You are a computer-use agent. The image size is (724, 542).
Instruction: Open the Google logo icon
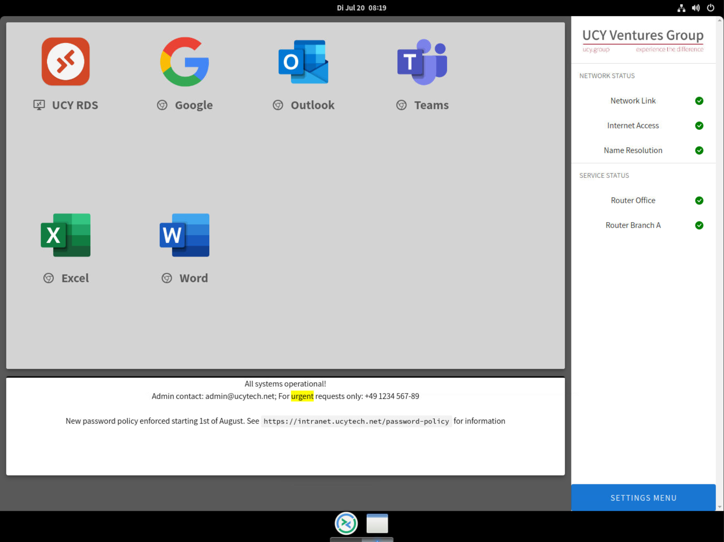185,62
